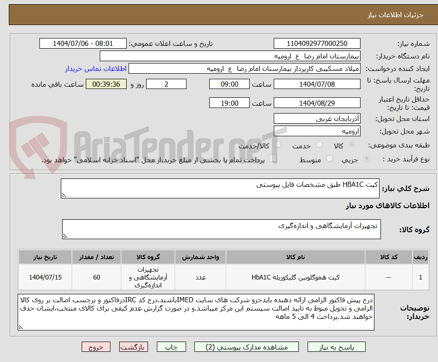Click the 'اطلاعات کالاهای مورد نیاز' section heading
This screenshot has height=362, width=438.
point(387,206)
